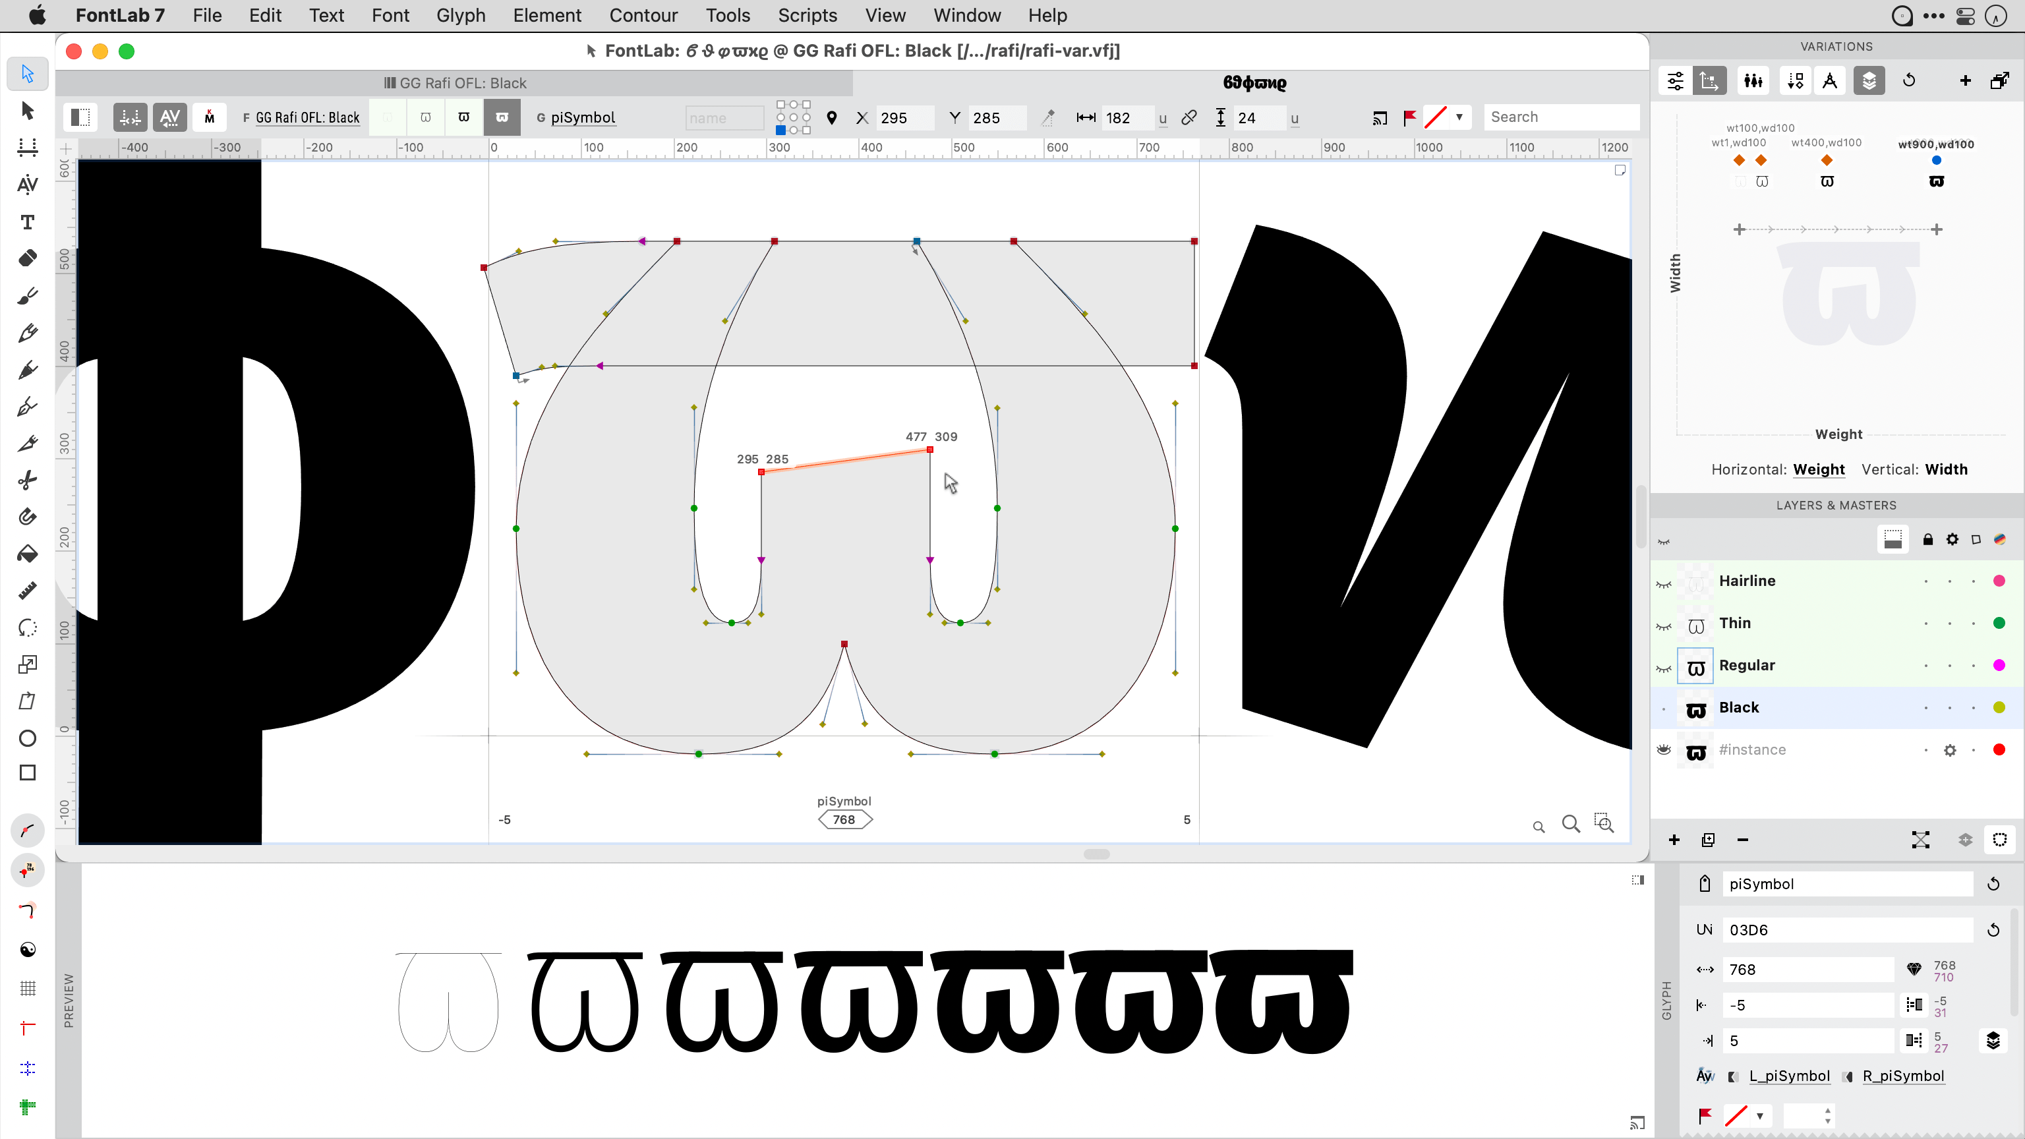Select the Metrics tool in left toolbar
Viewport: 2025px width, 1139px height.
point(28,147)
